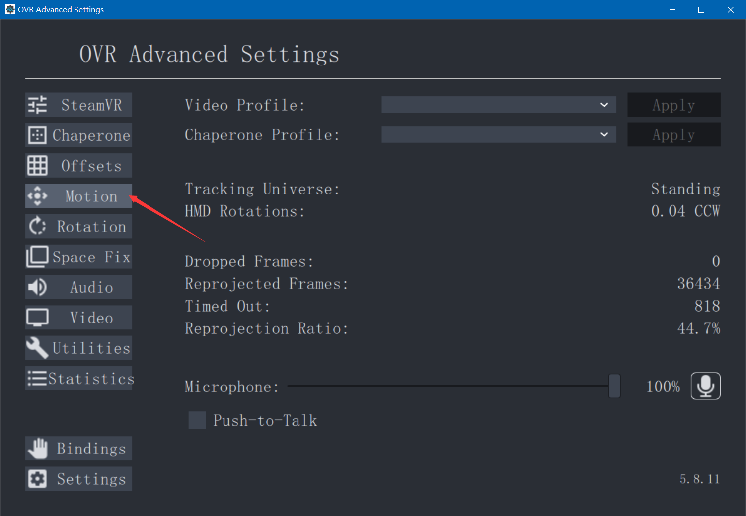Open the Space Fix page

pos(78,257)
